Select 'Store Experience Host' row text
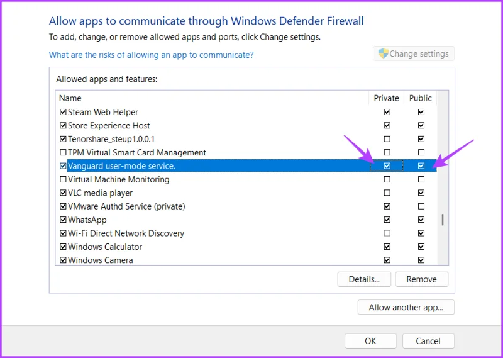This screenshot has width=503, height=358. coord(109,126)
